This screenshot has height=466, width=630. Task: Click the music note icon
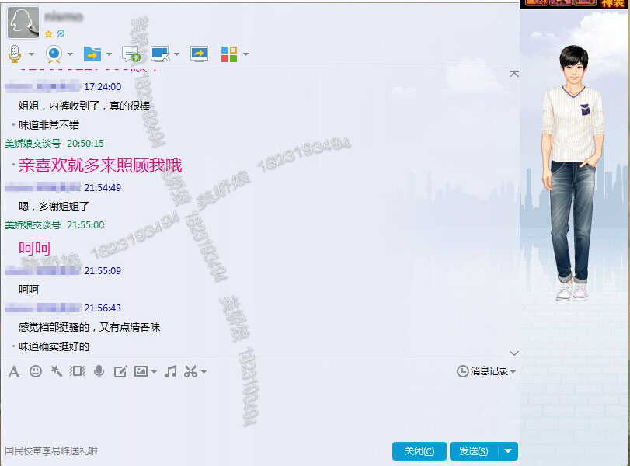(171, 372)
